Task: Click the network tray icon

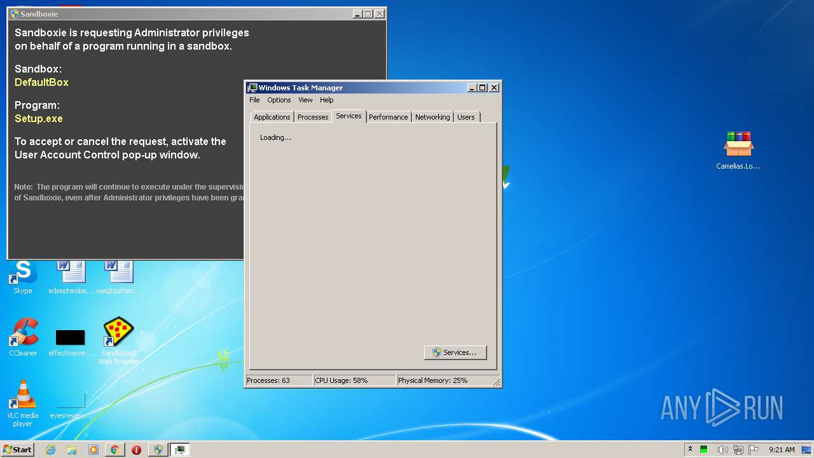Action: pyautogui.click(x=738, y=450)
